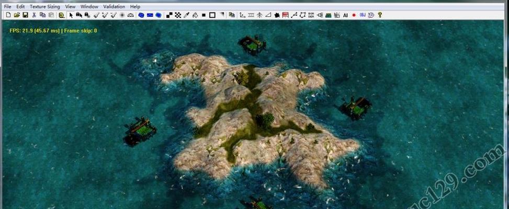This screenshot has height=209, width=509.
Task: Click the build list icon next to AI
Action: 337,15
